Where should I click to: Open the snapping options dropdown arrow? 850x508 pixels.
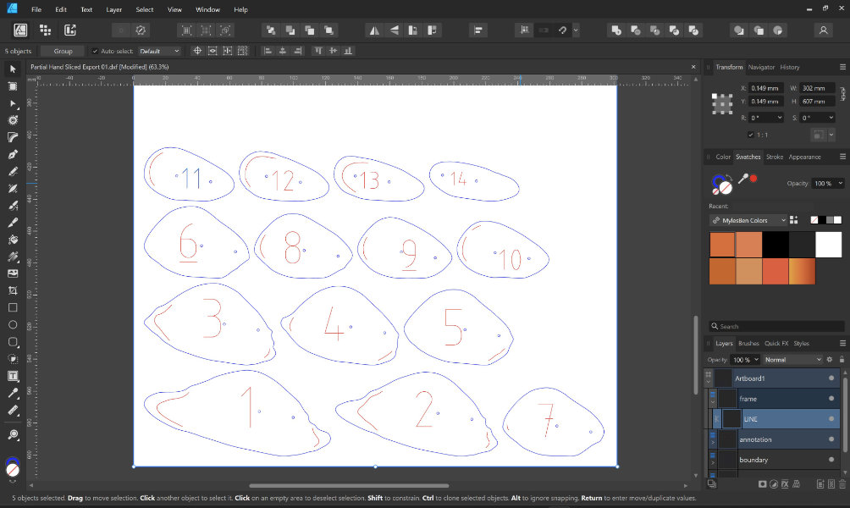click(x=576, y=30)
